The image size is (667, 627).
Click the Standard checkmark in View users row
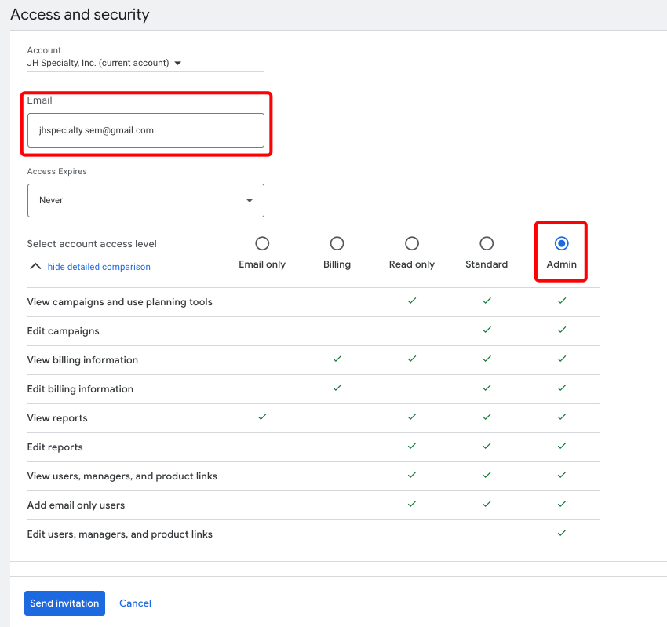(x=487, y=475)
